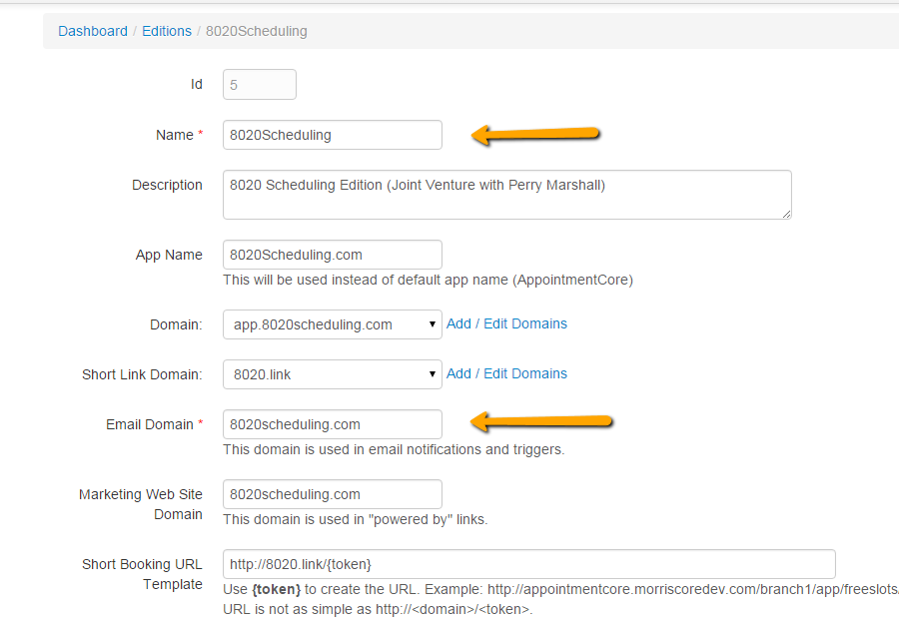This screenshot has height=624, width=899.
Task: Edit the Marketing Web Site Domain field
Action: coord(332,494)
